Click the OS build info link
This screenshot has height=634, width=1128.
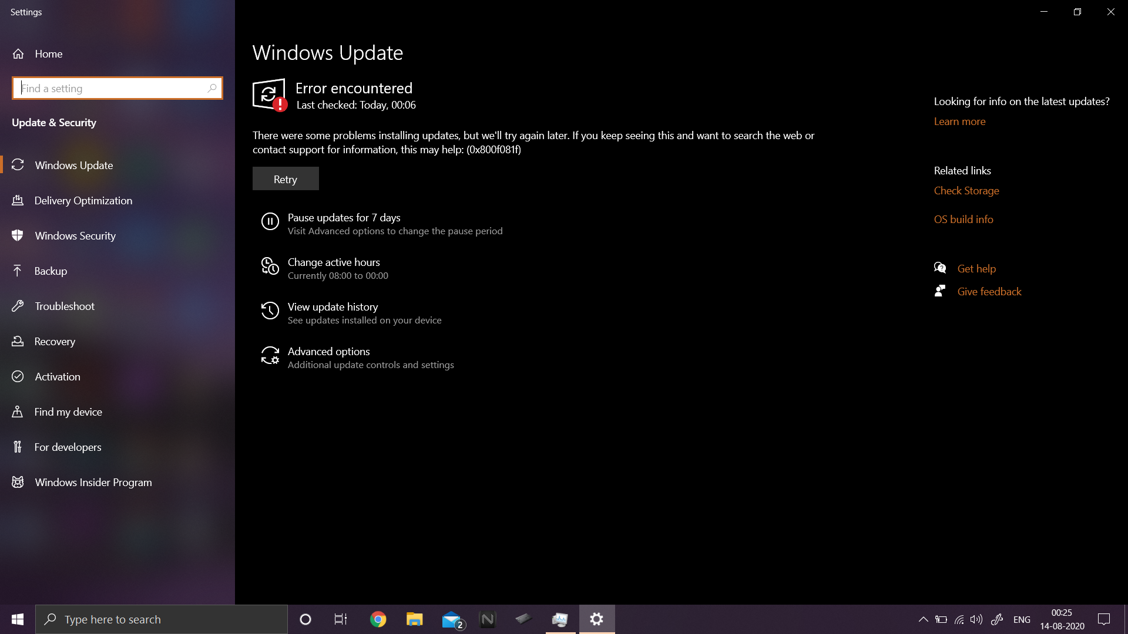[963, 219]
